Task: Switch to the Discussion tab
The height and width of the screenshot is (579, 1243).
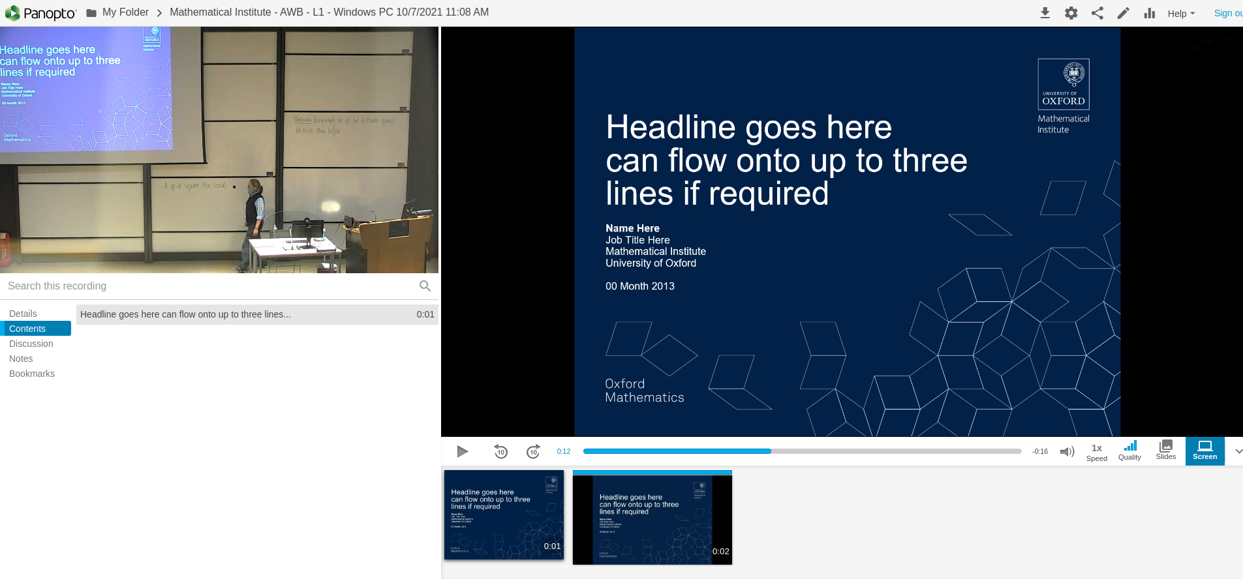Action: coord(31,344)
